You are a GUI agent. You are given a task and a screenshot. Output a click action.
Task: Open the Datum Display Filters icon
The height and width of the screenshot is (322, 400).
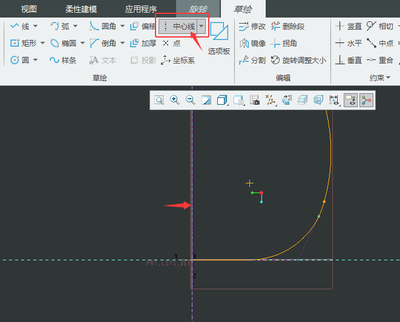(x=270, y=100)
